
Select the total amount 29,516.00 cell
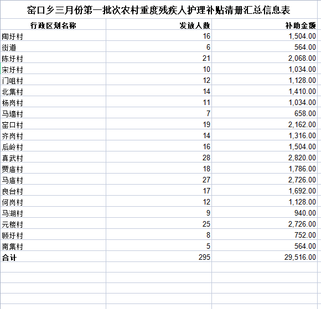point(265,256)
